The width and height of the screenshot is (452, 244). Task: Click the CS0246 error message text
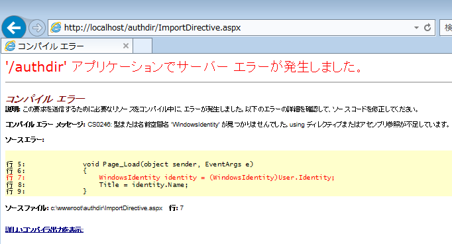pyautogui.click(x=268, y=124)
